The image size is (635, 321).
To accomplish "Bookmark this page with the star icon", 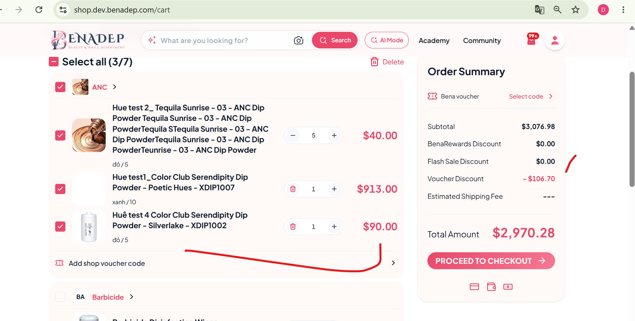I will click(x=575, y=10).
